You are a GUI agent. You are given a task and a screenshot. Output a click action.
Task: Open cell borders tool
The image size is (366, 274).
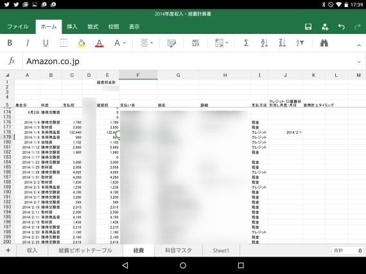pyautogui.click(x=64, y=43)
